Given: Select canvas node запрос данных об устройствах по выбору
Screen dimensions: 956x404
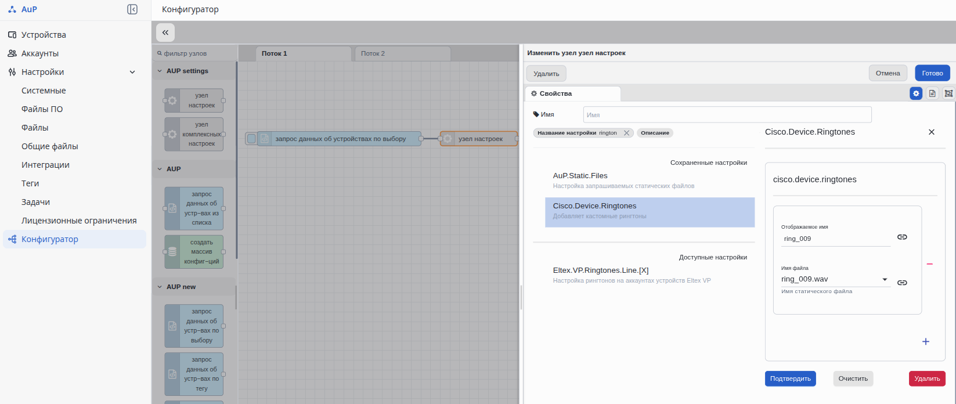Looking at the screenshot, I should (x=340, y=139).
